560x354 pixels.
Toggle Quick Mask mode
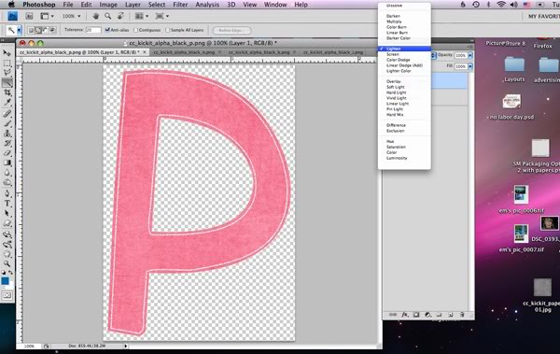tap(7, 295)
